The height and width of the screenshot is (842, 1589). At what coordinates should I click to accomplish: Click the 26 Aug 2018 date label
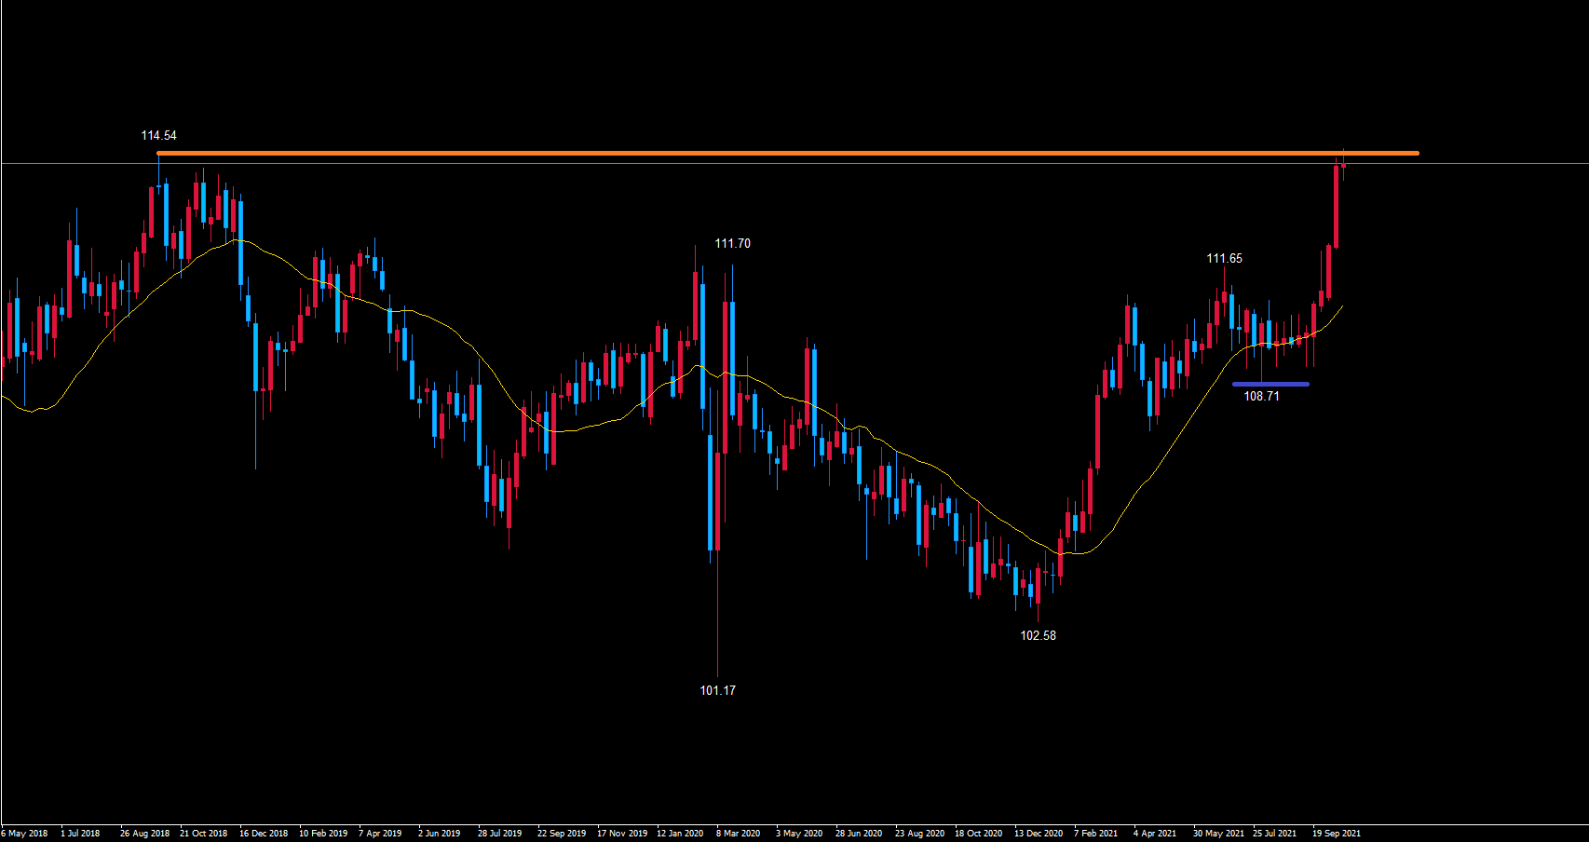click(144, 833)
